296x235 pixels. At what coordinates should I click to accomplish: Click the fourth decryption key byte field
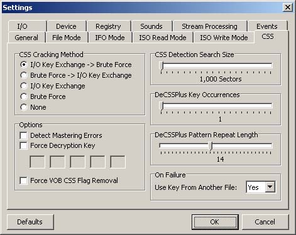97,162
